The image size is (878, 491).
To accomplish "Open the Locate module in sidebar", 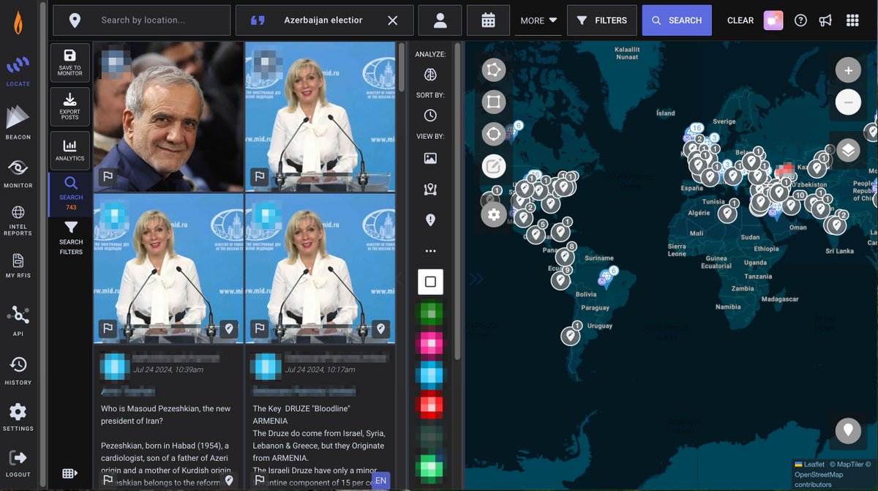I will pos(18,72).
